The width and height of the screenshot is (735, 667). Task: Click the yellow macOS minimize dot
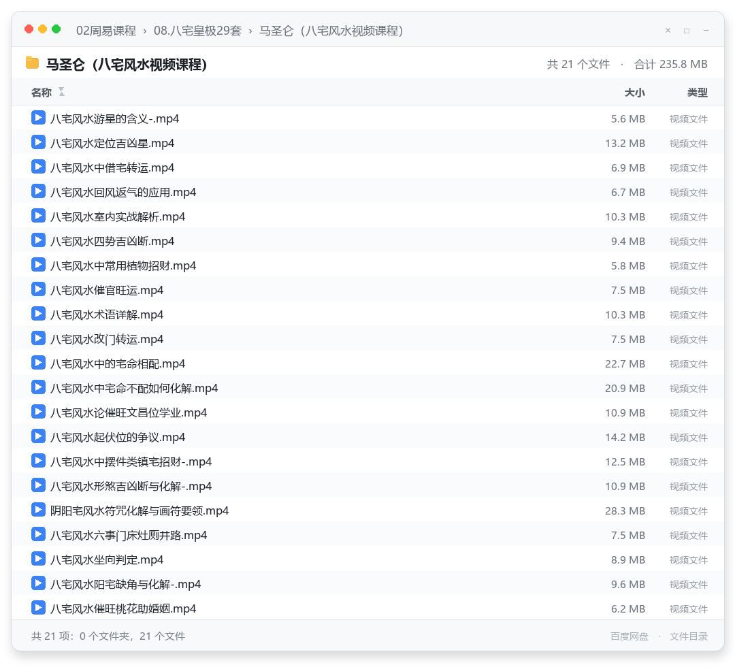pyautogui.click(x=43, y=29)
